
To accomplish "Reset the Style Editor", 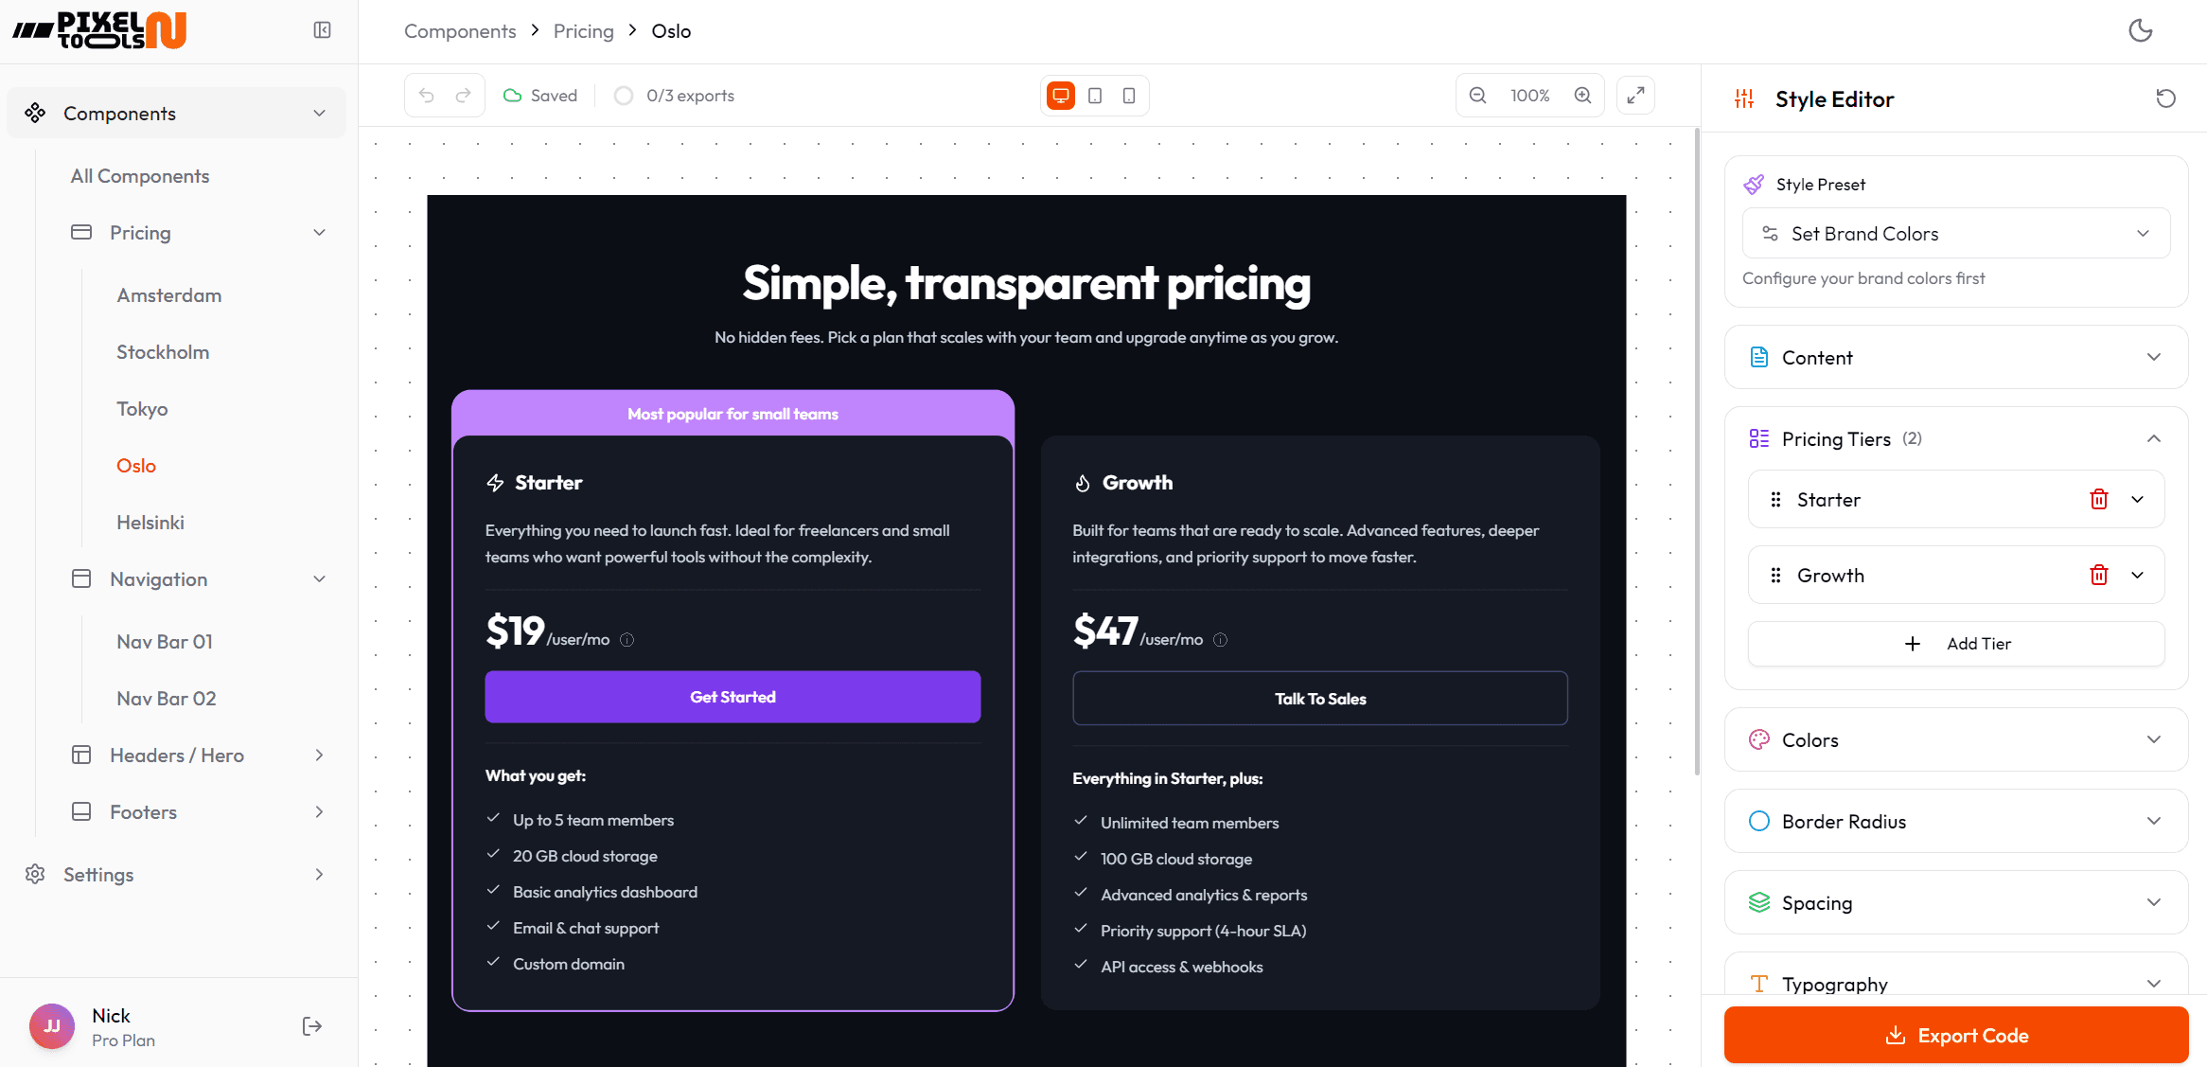I will point(2165,98).
